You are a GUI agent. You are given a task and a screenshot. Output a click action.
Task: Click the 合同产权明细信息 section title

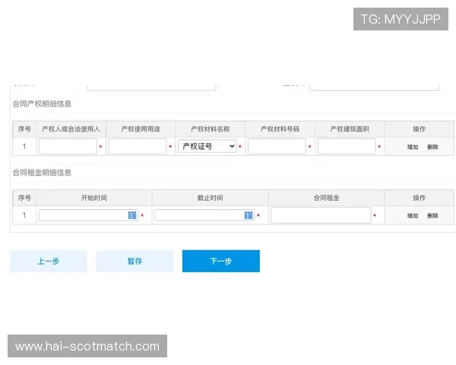point(42,104)
